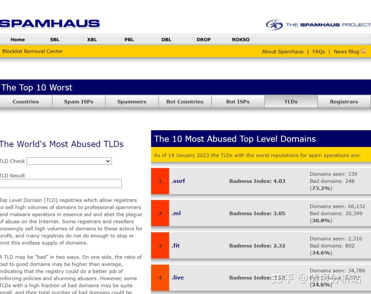The width and height of the screenshot is (371, 294).
Task: Switch to the Countries tab
Action: pos(26,102)
